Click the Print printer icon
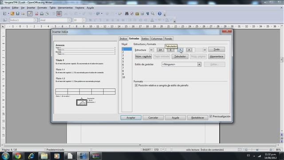 42,14
